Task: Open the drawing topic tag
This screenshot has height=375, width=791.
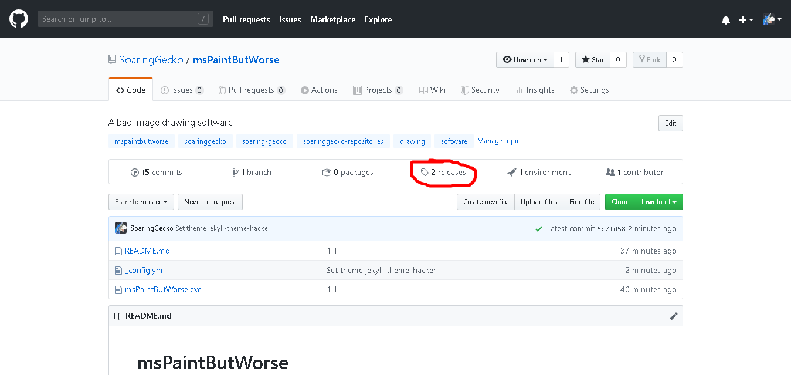Action: pyautogui.click(x=412, y=141)
